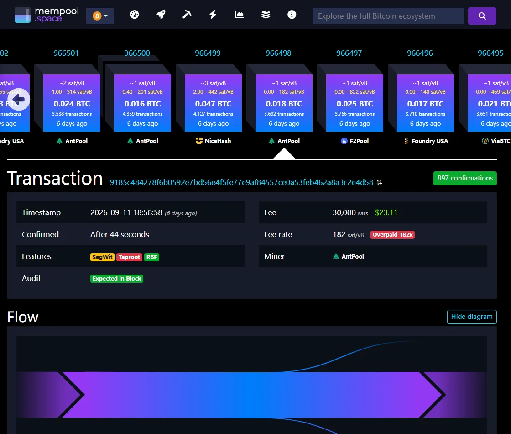The height and width of the screenshot is (434, 511).
Task: Click the mempool.space logo
Action: 47,15
